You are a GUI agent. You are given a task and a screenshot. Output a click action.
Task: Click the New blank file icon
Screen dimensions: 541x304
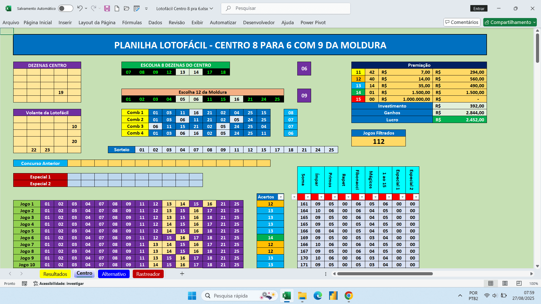click(x=117, y=8)
